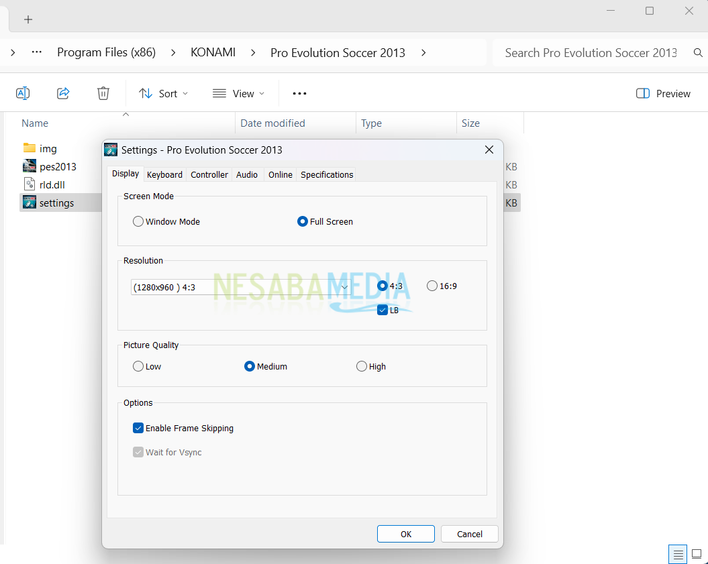Viewport: 708px width, 564px height.
Task: Open the See more ellipsis in Explorer toolbar
Action: pyautogui.click(x=299, y=93)
